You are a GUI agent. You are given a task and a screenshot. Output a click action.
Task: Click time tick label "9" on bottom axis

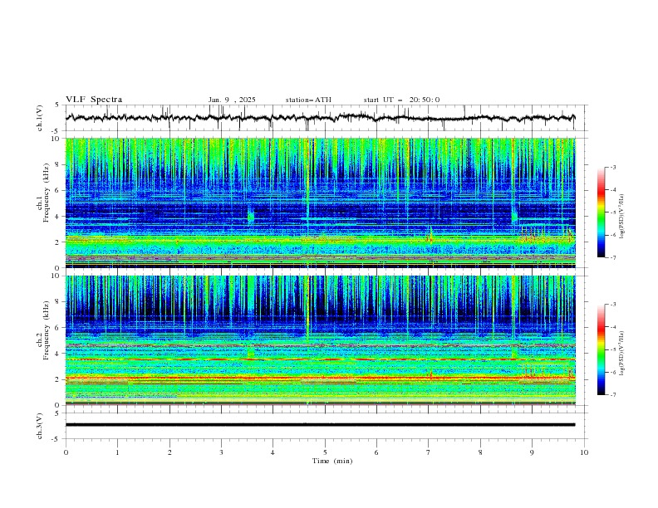click(532, 452)
